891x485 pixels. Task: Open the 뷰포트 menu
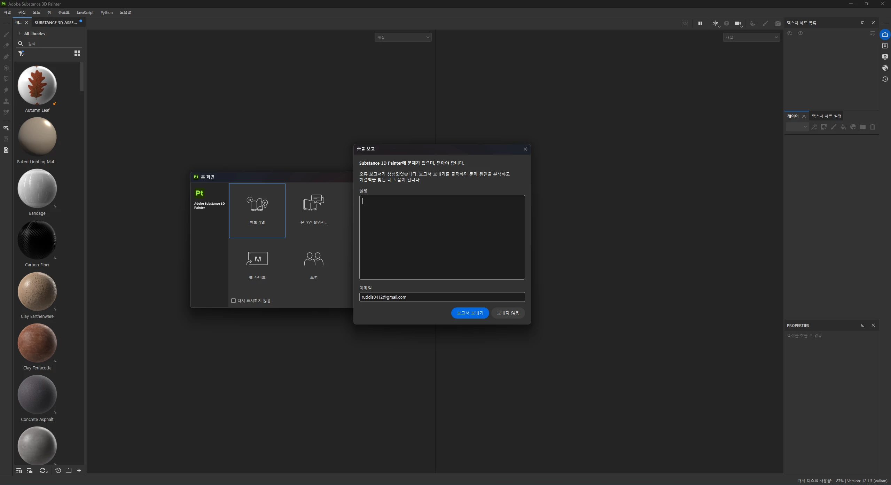64,13
